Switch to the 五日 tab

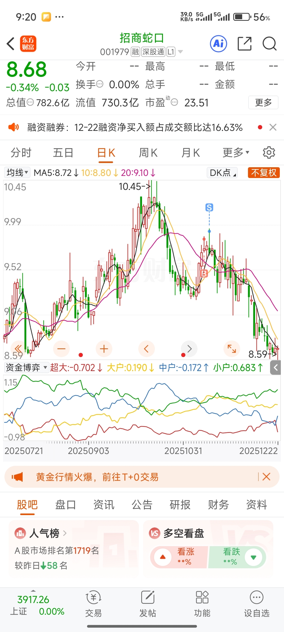63,152
